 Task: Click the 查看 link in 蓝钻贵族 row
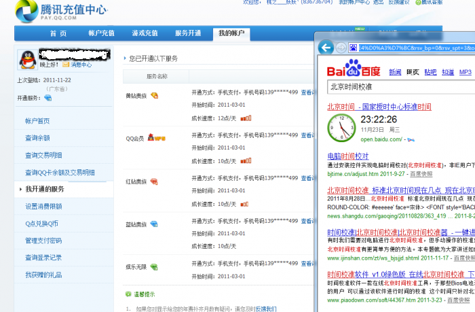pyautogui.click(x=307, y=221)
